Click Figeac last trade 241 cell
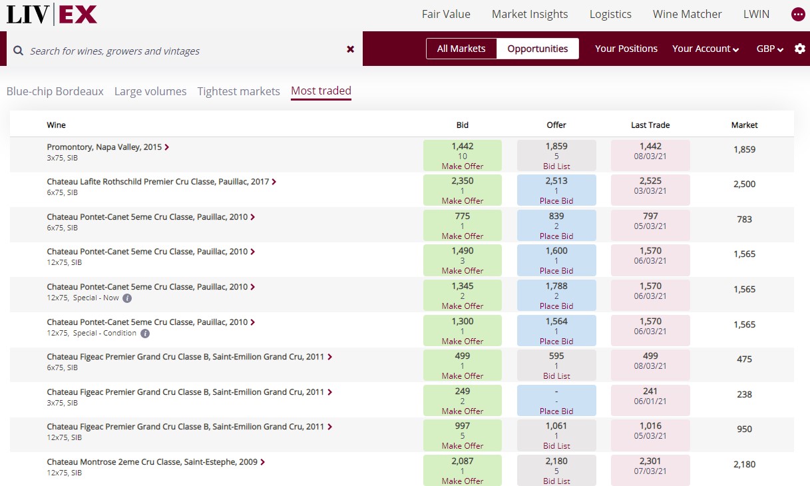The image size is (810, 486). pyautogui.click(x=650, y=400)
